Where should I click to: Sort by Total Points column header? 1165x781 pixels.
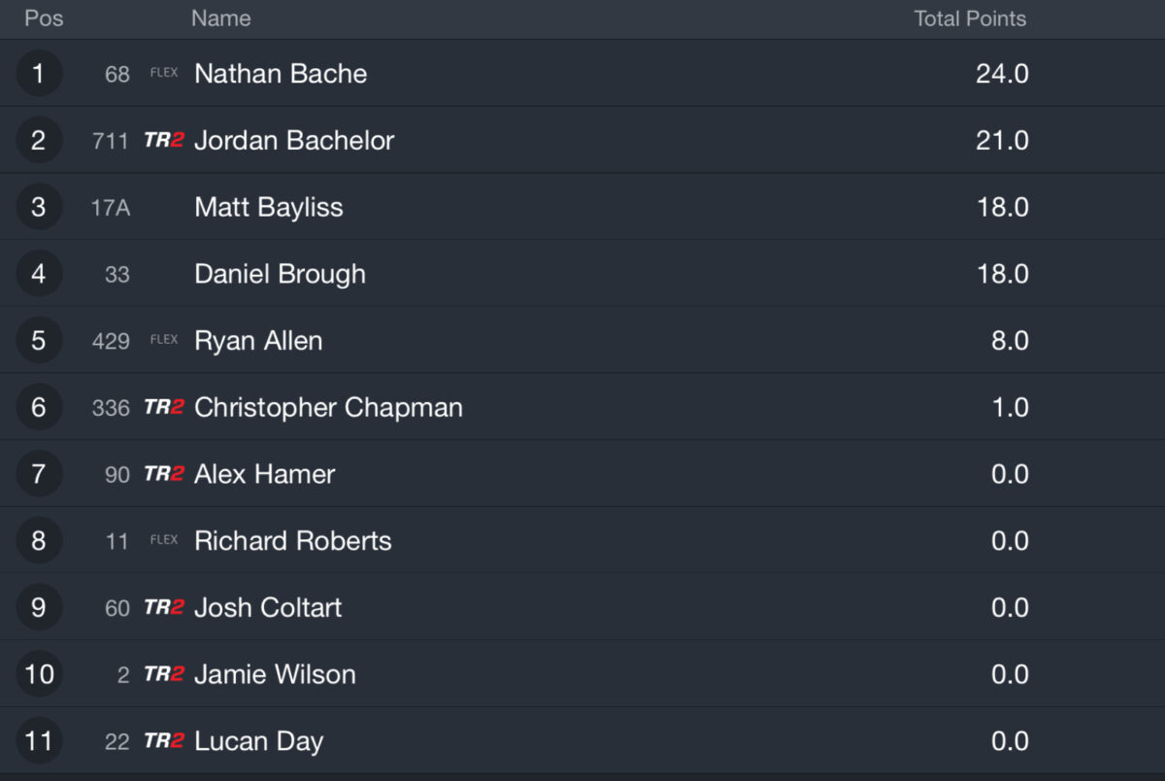[x=970, y=18]
